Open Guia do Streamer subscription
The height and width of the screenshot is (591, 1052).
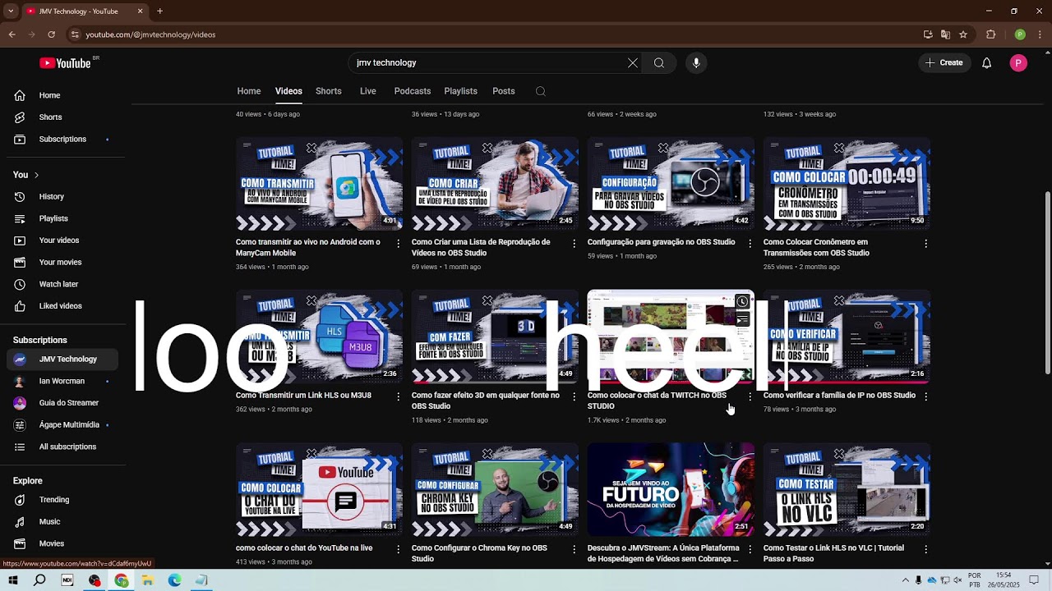[62, 403]
